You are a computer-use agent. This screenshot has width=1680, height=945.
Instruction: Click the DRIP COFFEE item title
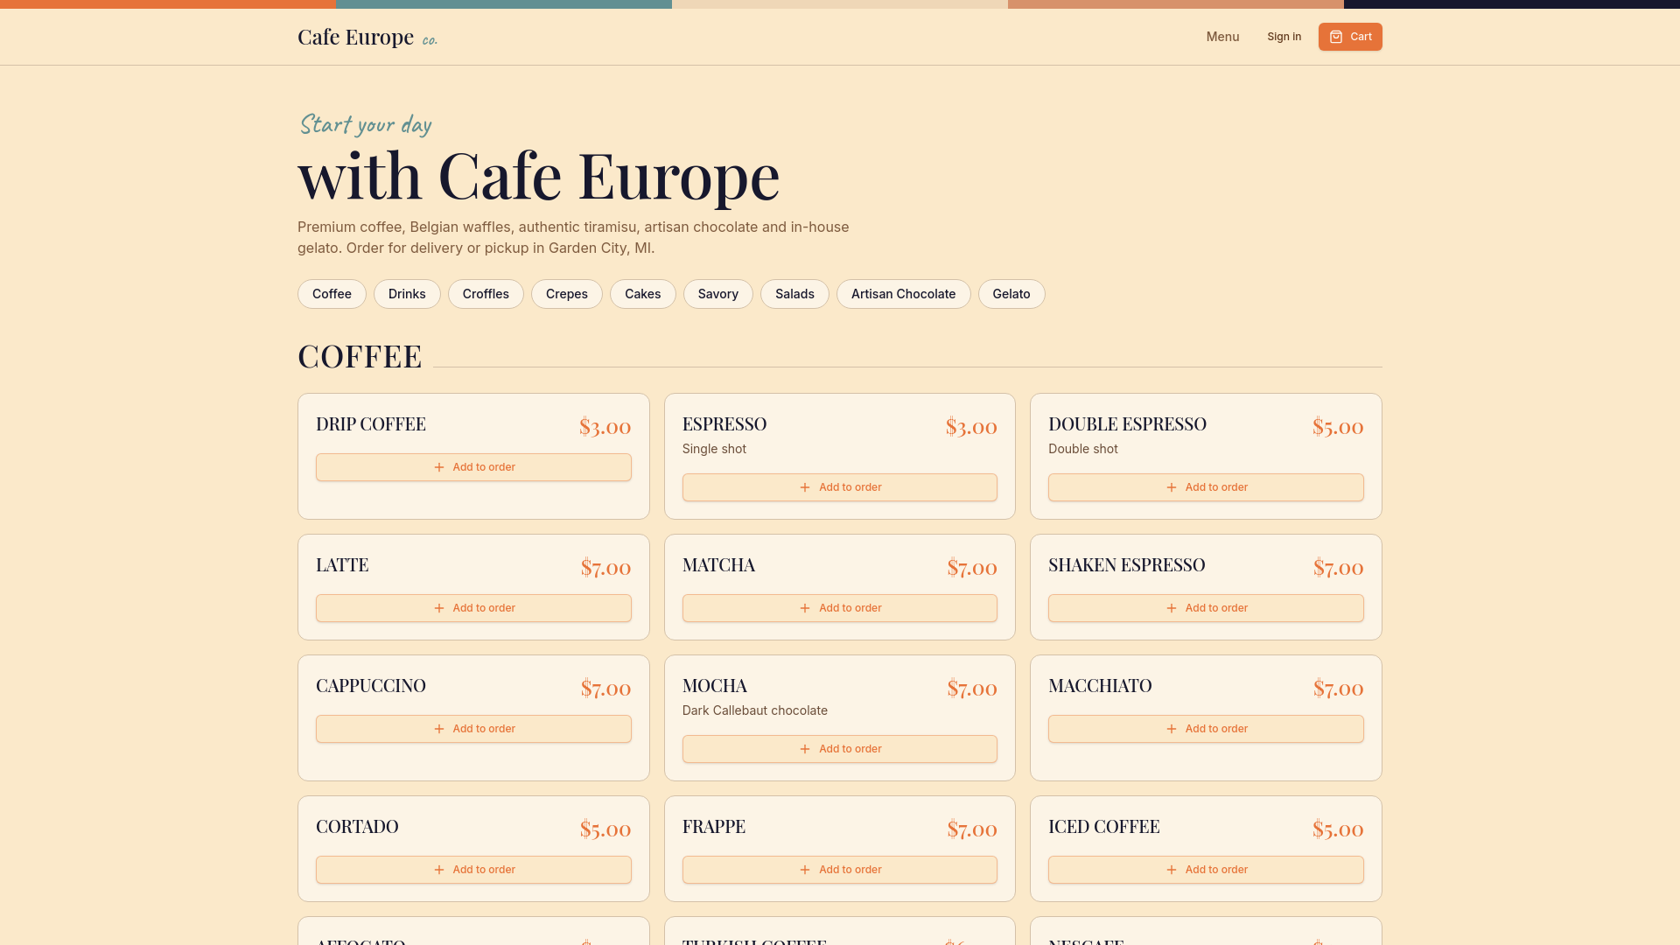tap(371, 424)
